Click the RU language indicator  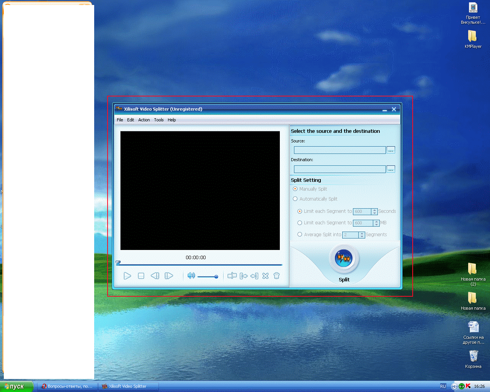[x=443, y=386]
